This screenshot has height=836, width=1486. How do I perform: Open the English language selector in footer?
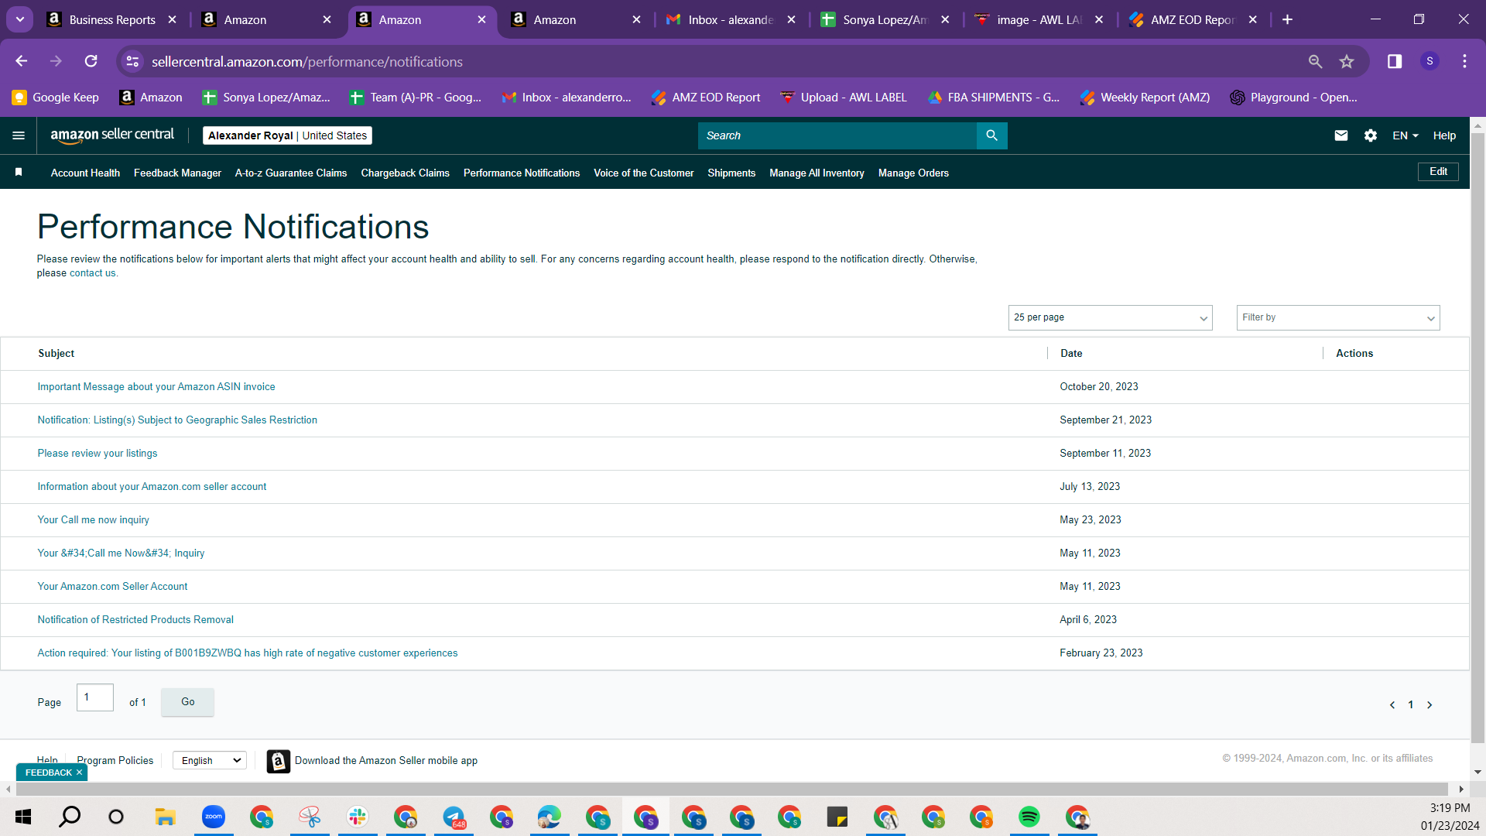[x=210, y=761]
